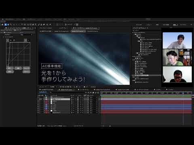
Task: Hide the first (top) timeline layer
Action: pyautogui.click(x=38, y=97)
